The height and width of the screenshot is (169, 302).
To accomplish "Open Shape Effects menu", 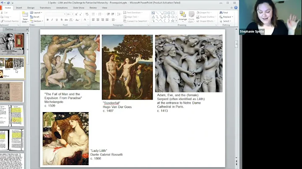I will [x=206, y=21].
